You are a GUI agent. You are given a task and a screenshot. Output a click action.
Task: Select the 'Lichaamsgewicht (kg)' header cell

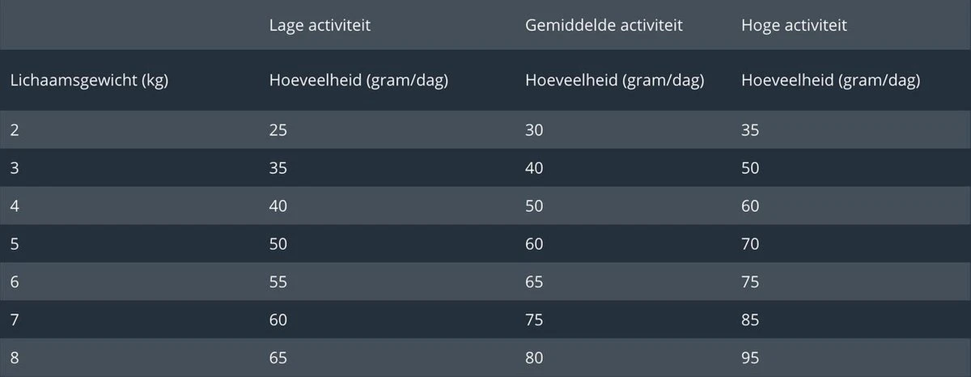[x=89, y=81]
